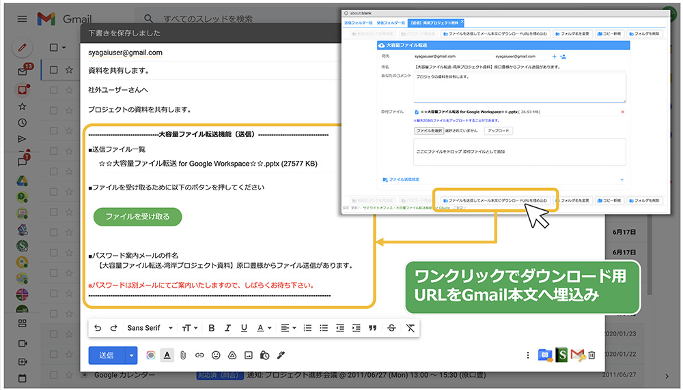Toggle formatting options A icon
The height and width of the screenshot is (390, 683).
[167, 355]
